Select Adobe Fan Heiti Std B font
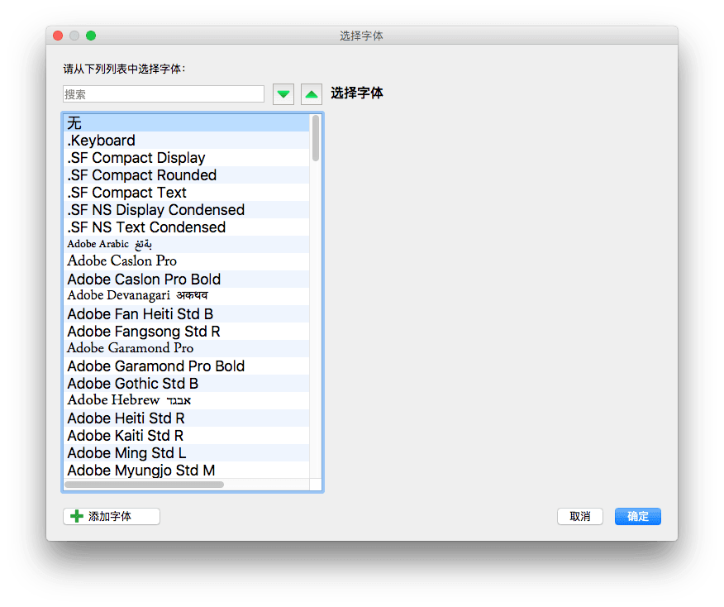The width and height of the screenshot is (724, 607). (x=186, y=314)
